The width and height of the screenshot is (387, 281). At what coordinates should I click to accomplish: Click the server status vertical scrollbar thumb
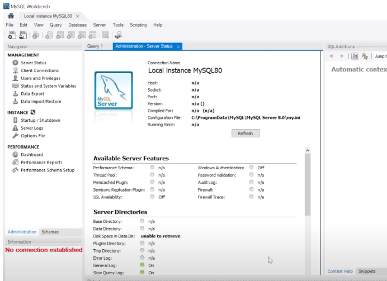[308, 185]
